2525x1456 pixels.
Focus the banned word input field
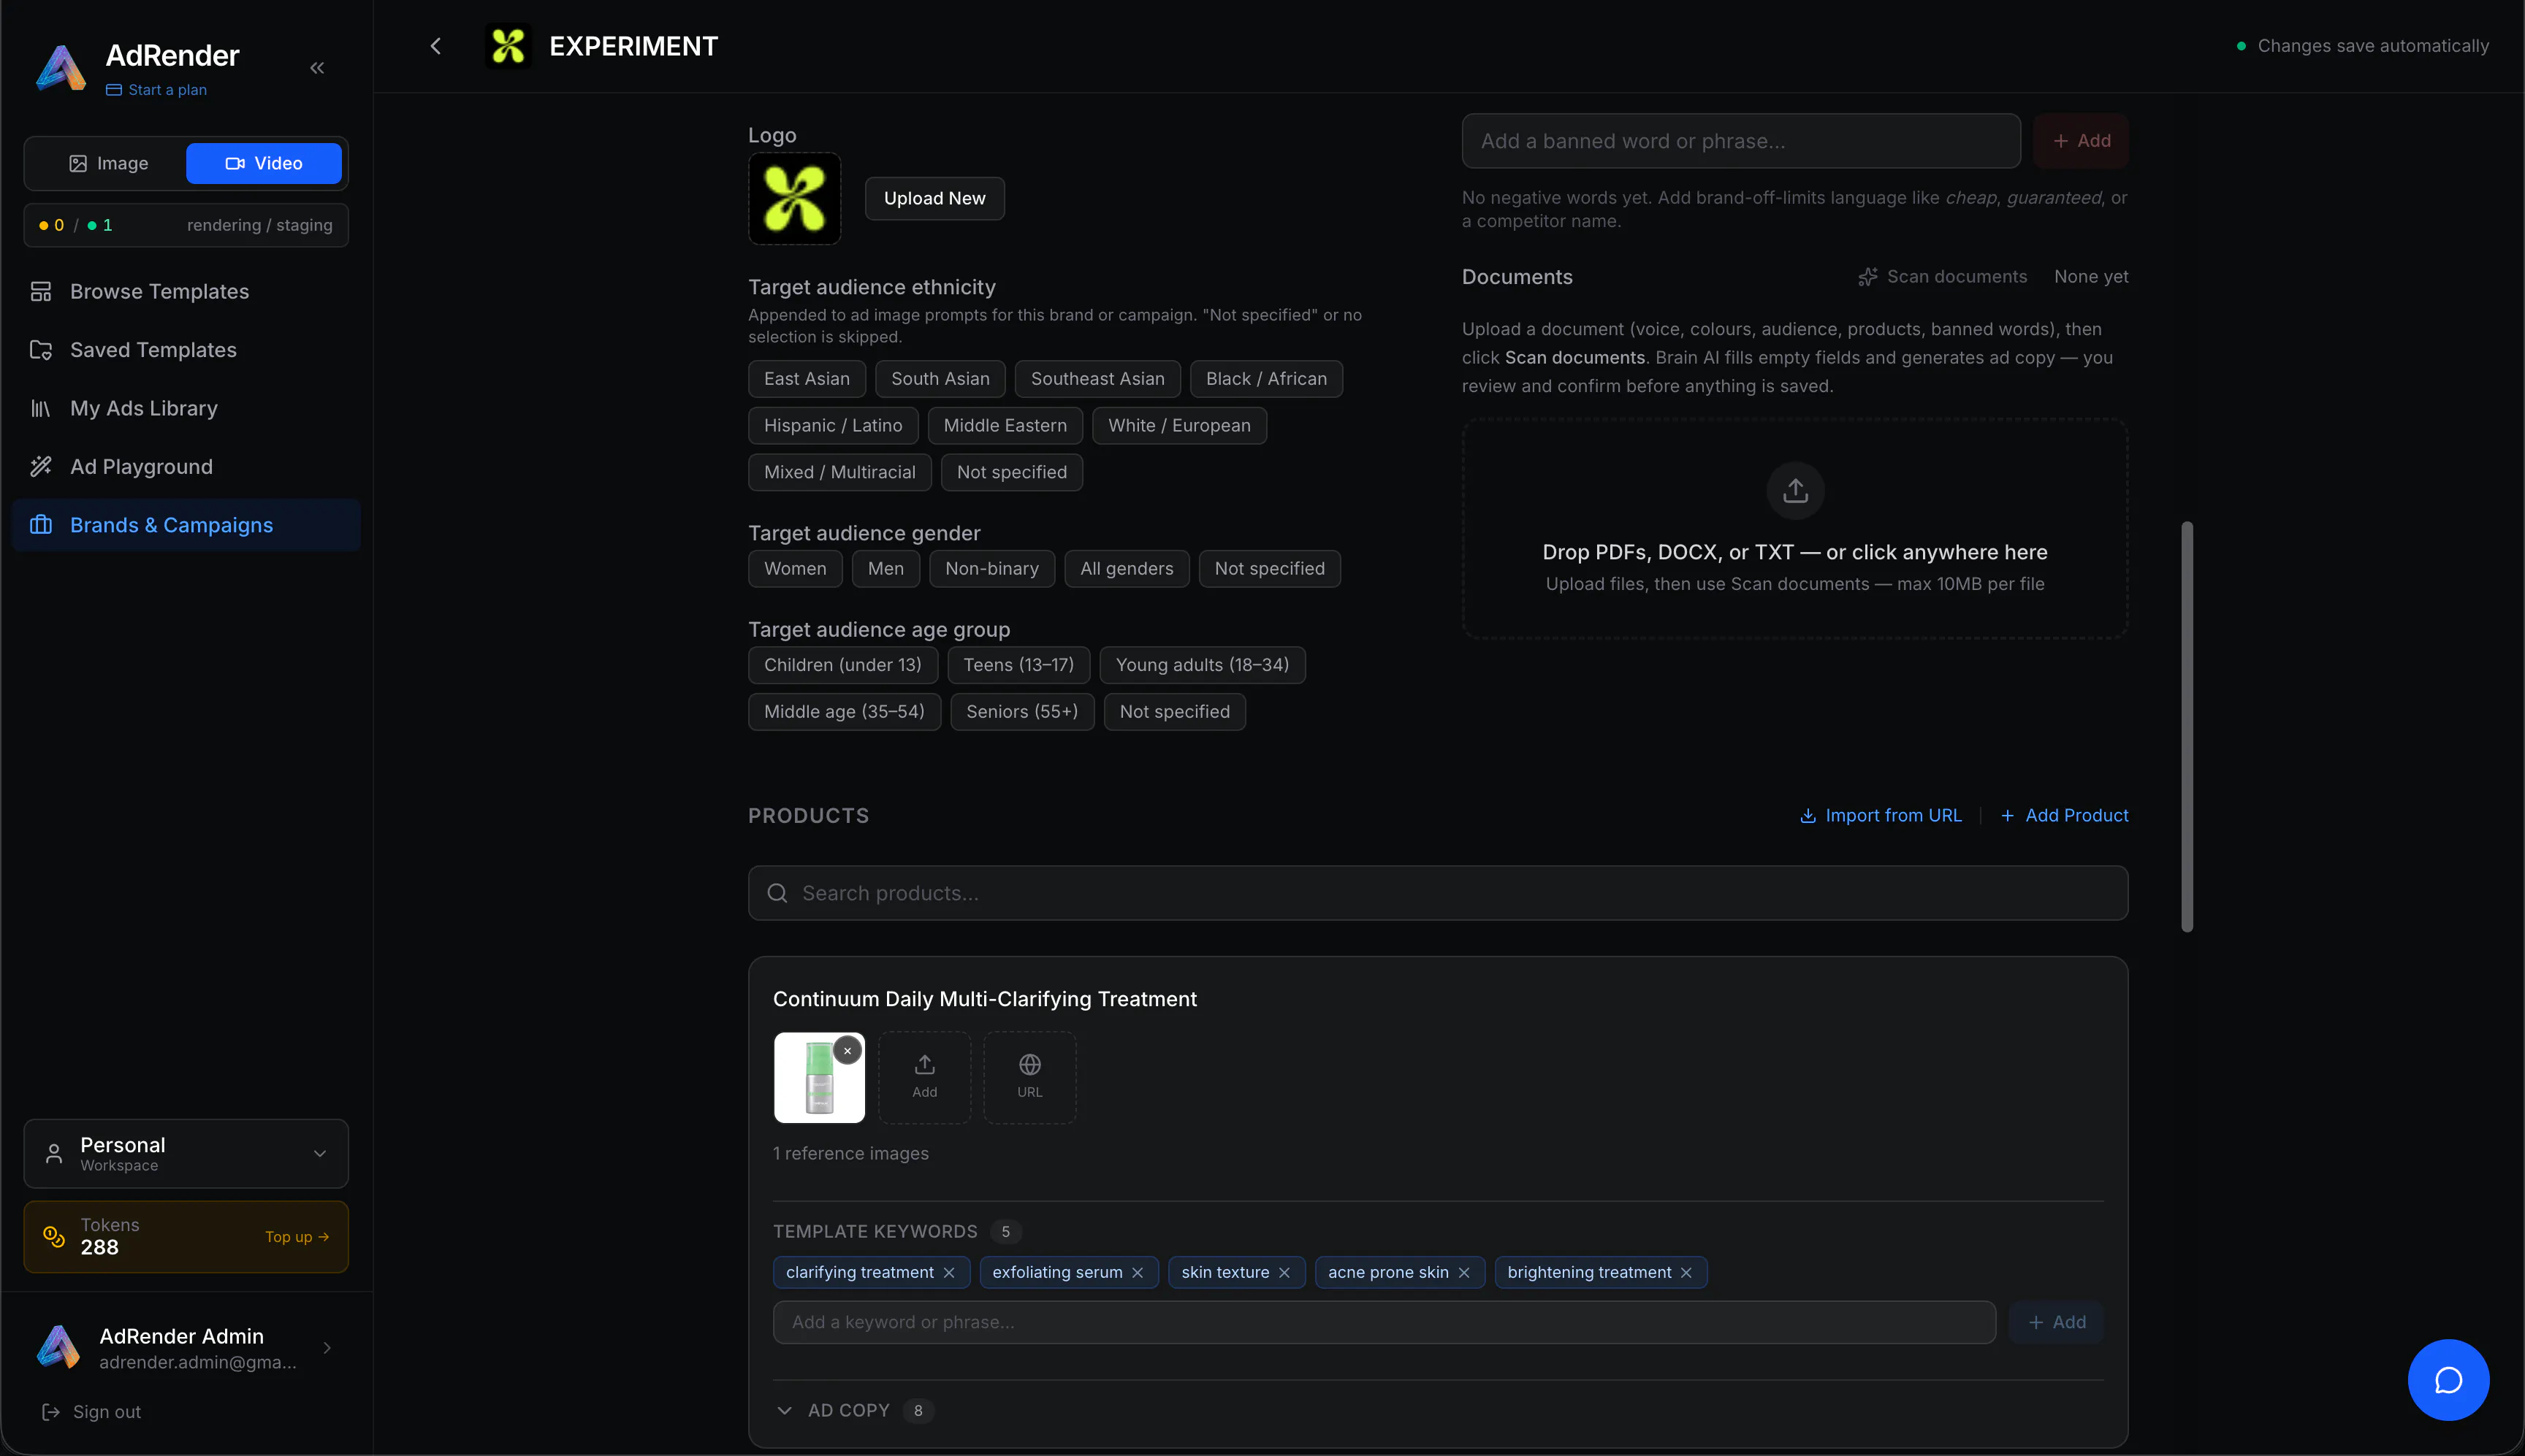[1741, 141]
